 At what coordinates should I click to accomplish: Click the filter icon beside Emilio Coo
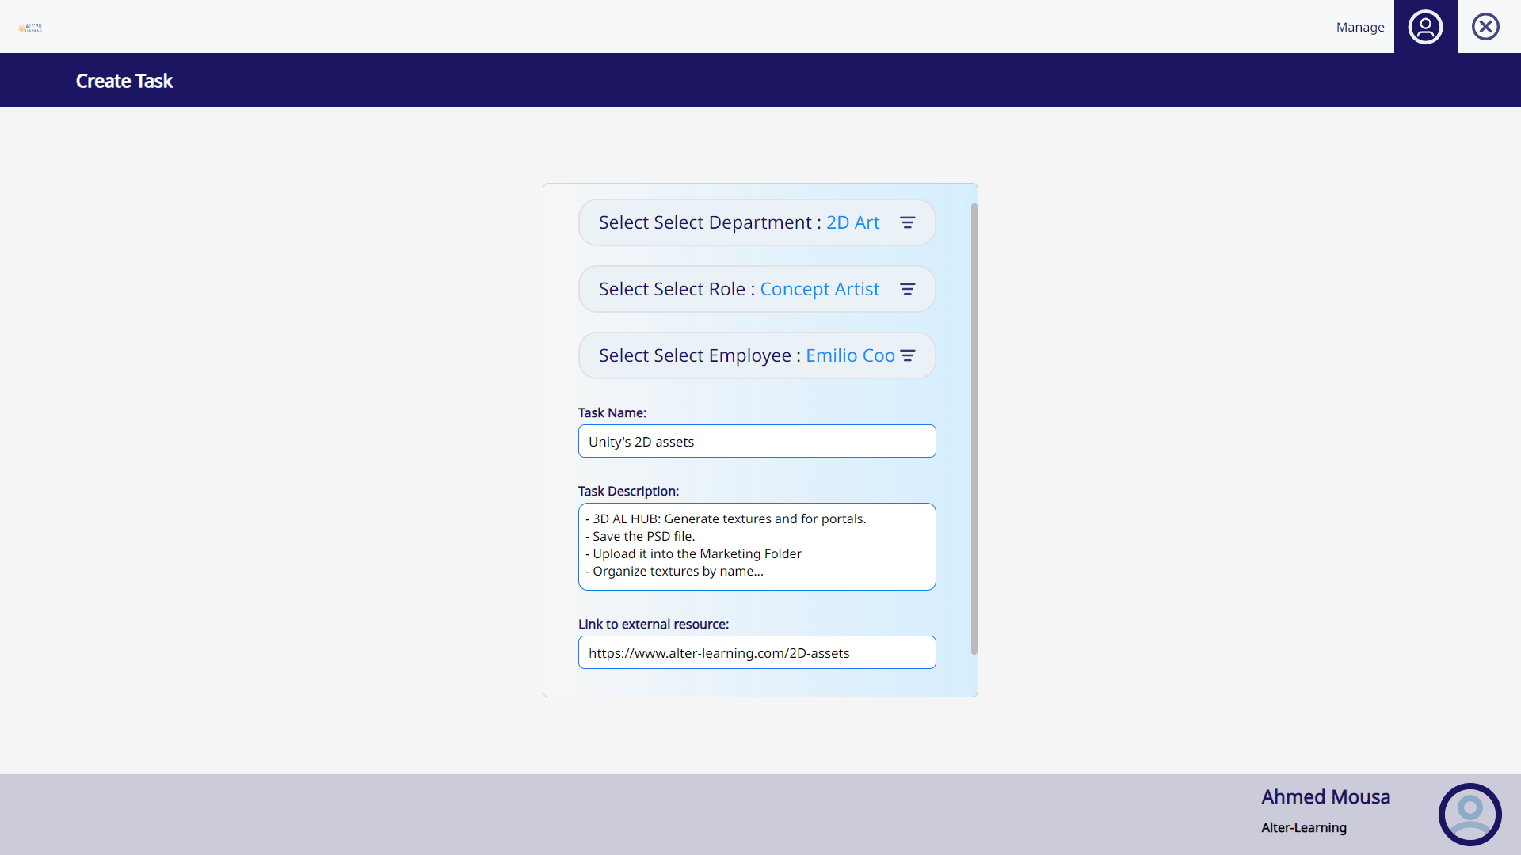point(908,356)
